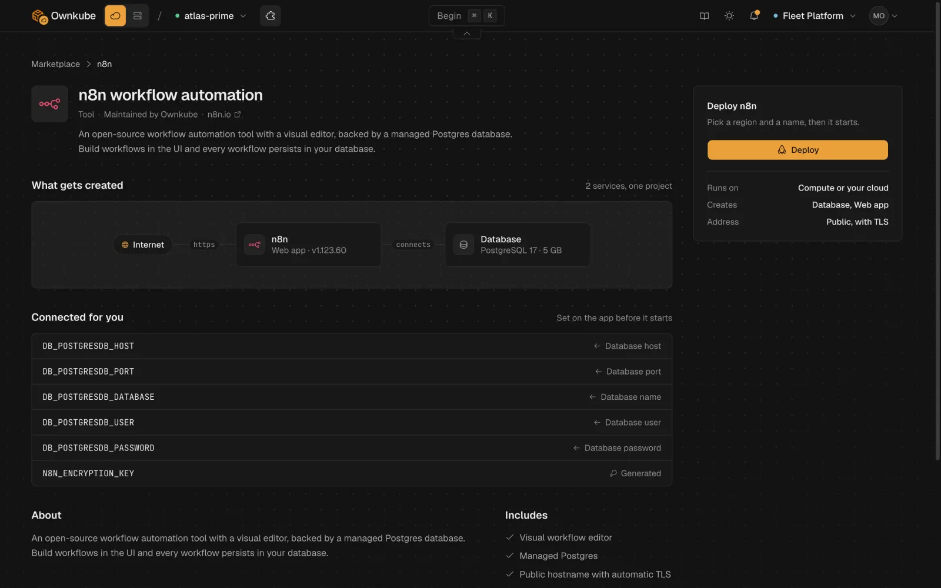
Task: Select the n8n Web app service card
Action: point(309,245)
